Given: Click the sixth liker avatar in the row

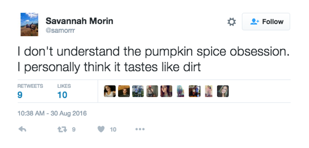Looking at the screenshot, I should [x=180, y=91].
